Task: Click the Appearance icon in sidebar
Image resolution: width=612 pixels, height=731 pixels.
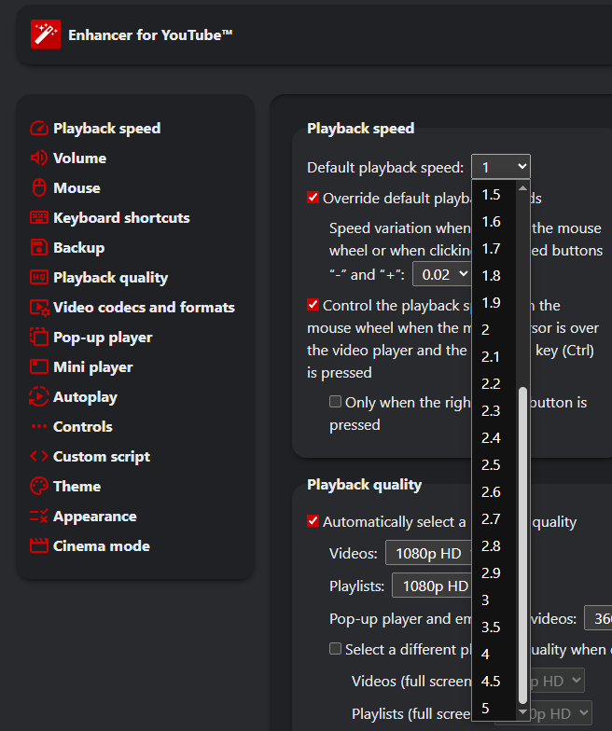Action: click(x=39, y=517)
